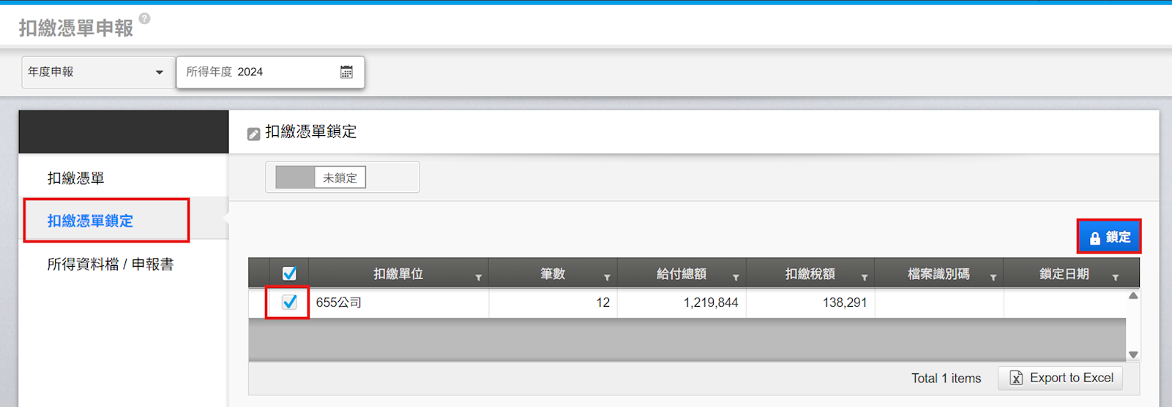Open the 年度申報 dropdown
1172x407 pixels.
tap(98, 72)
